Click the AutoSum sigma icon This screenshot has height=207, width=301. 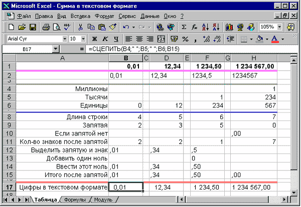(x=184, y=27)
